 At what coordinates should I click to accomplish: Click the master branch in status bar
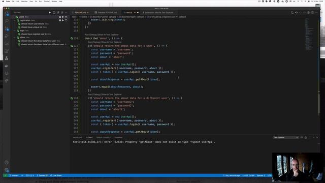click(14, 175)
